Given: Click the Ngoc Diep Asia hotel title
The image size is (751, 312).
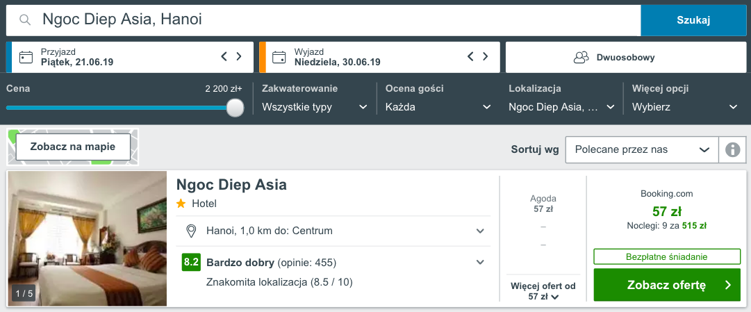Looking at the screenshot, I should (x=231, y=185).
